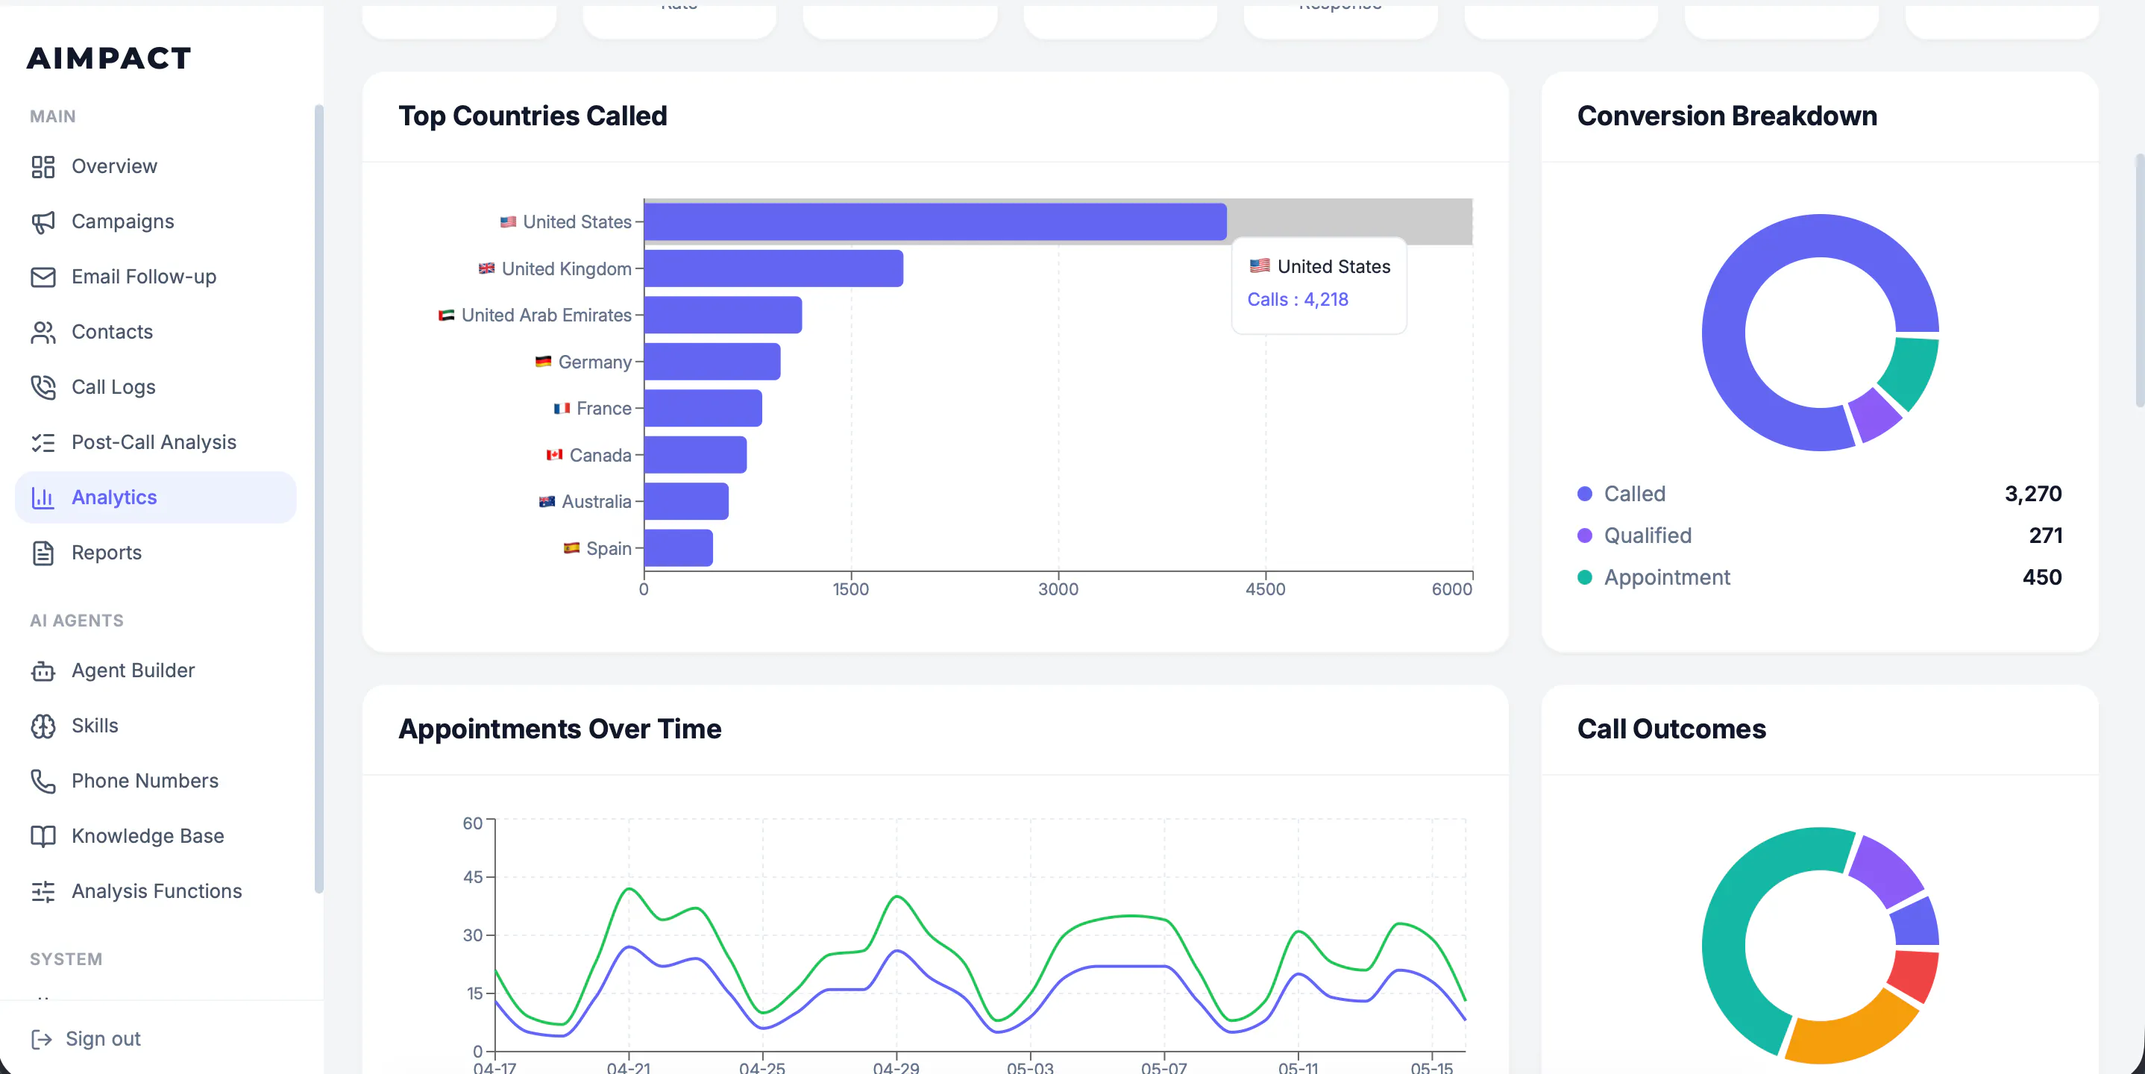Click the "Calls : 4,218" tooltip value

[x=1297, y=300]
